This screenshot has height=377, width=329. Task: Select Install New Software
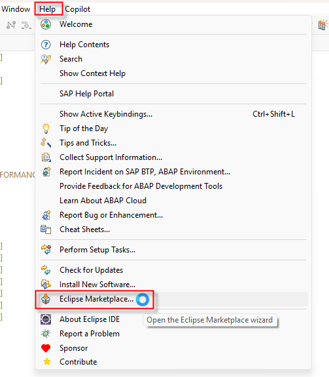173,285
